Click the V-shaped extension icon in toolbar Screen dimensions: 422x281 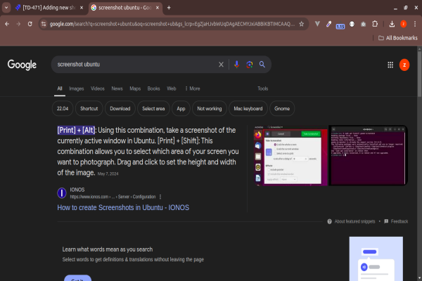point(317,24)
